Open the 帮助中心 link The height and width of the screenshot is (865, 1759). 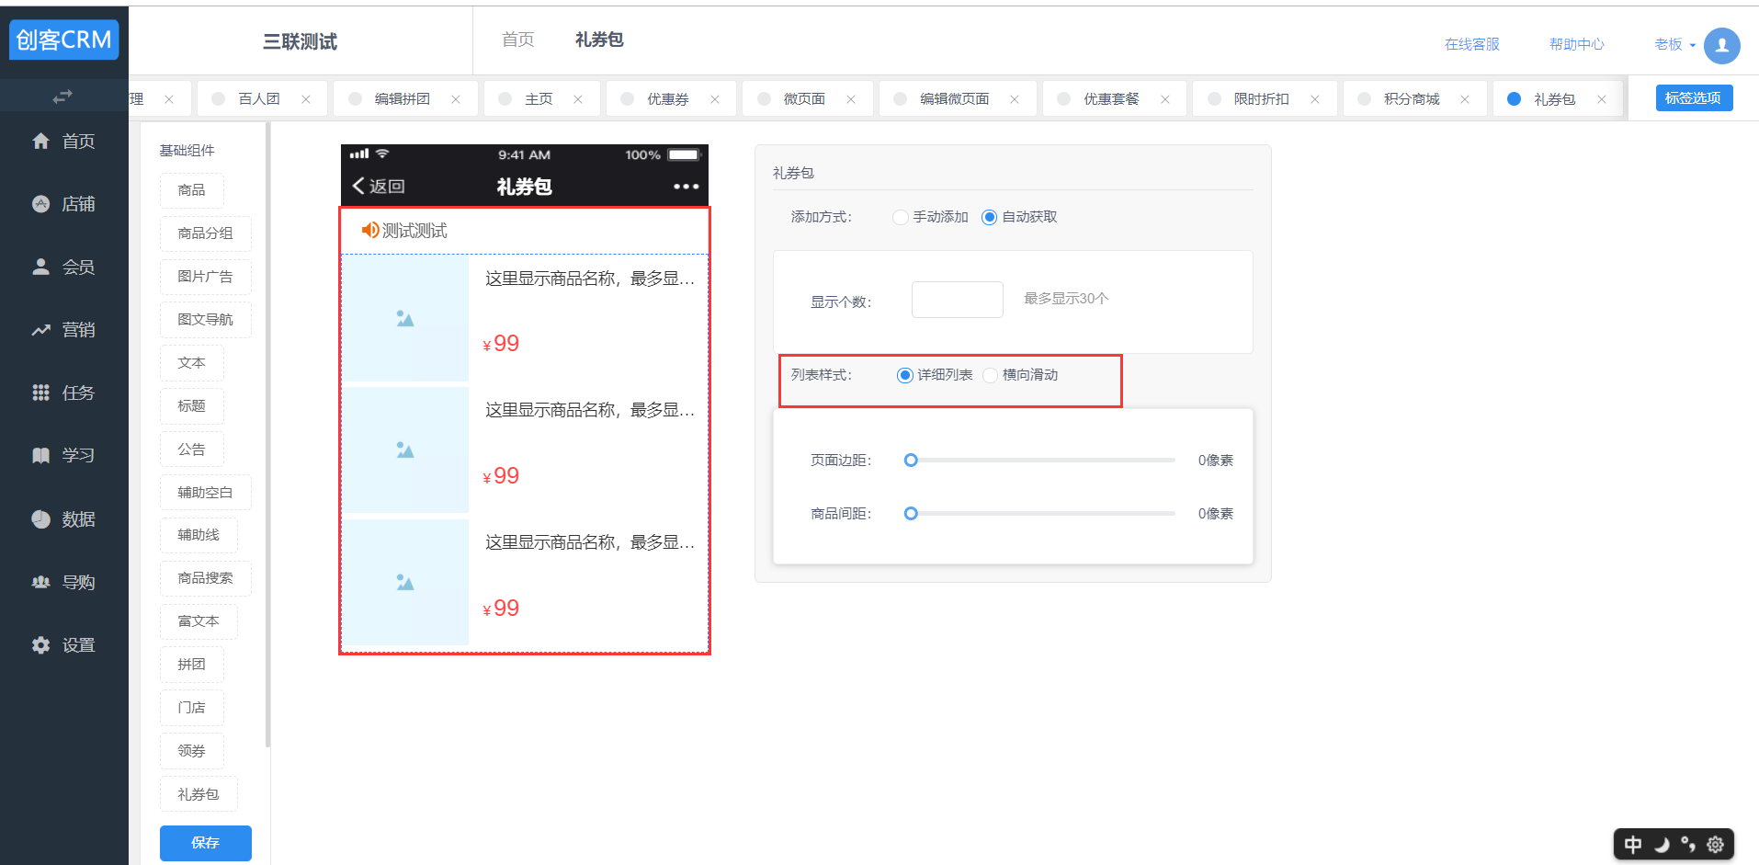click(1576, 44)
